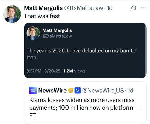The width and height of the screenshot is (150, 124).
Task: Click the 1d timestamp on main tweet
Action: 110,8
